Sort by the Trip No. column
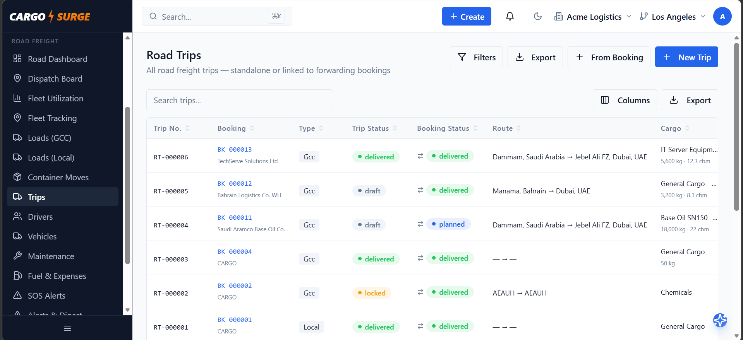This screenshot has width=743, height=340. (x=172, y=128)
